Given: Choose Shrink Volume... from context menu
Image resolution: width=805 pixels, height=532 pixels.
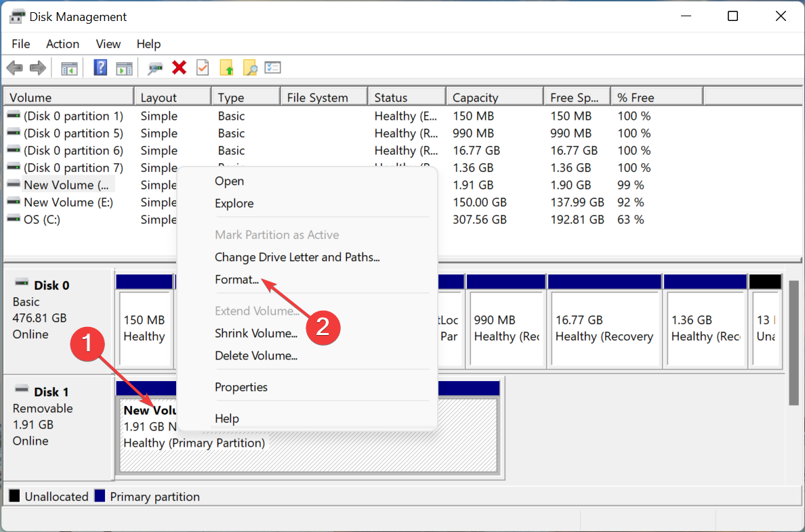Looking at the screenshot, I should tap(255, 333).
